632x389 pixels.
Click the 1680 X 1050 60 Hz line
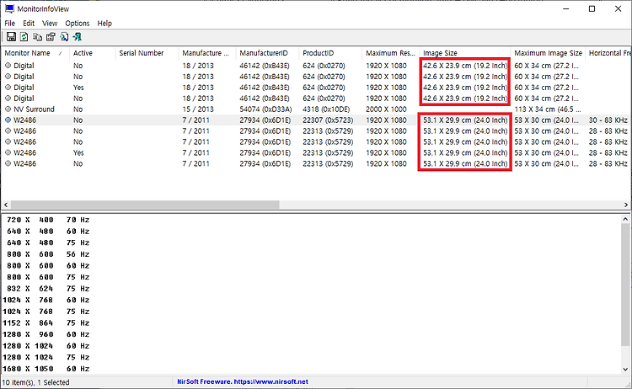46,369
